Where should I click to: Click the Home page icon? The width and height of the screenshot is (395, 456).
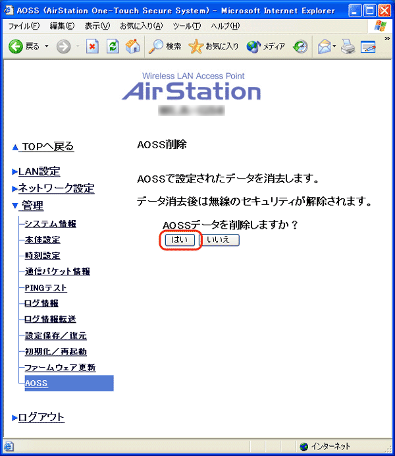pyautogui.click(x=133, y=46)
